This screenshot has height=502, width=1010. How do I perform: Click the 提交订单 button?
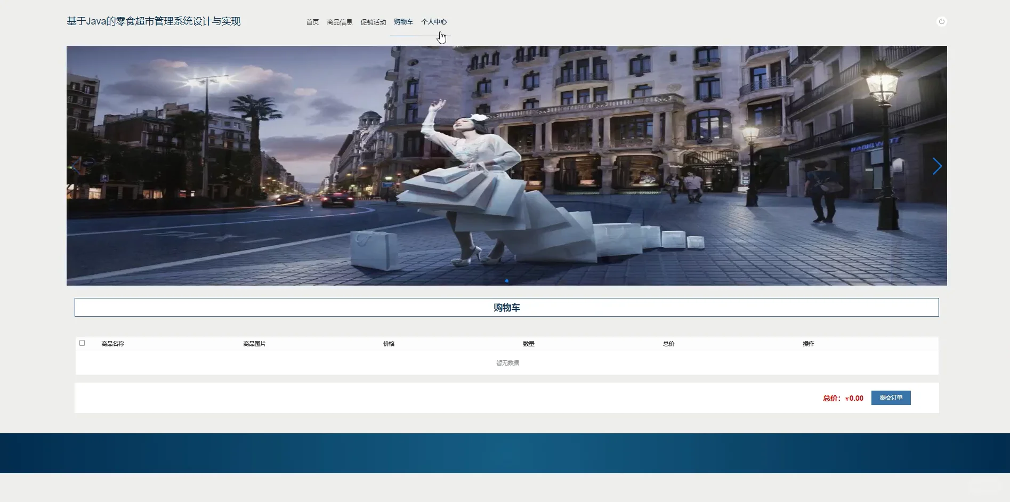tap(891, 398)
